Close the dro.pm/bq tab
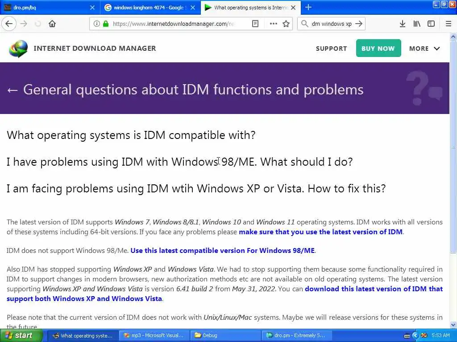The image size is (457, 342). 92,8
